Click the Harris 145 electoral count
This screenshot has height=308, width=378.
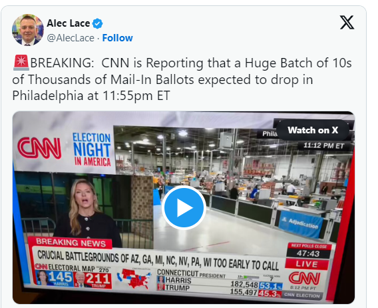(x=54, y=277)
